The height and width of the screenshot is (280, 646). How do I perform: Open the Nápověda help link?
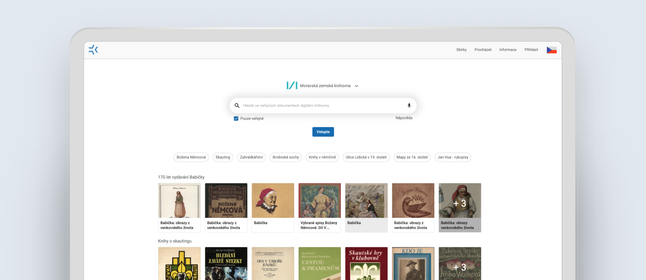pos(404,118)
